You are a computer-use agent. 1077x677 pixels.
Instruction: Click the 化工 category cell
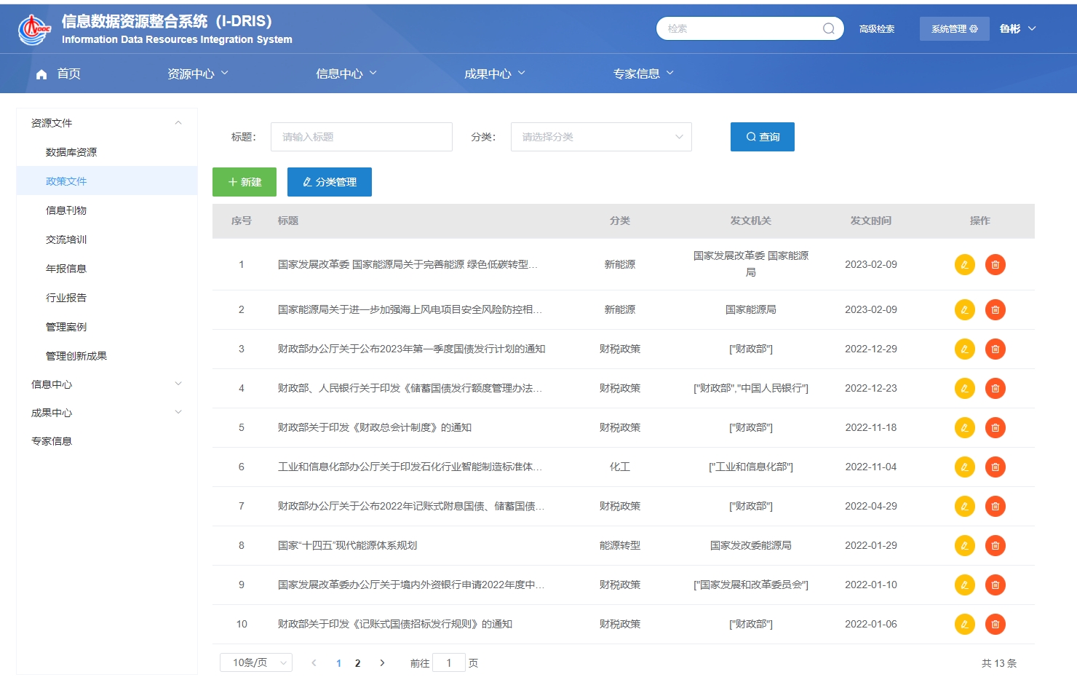(620, 467)
